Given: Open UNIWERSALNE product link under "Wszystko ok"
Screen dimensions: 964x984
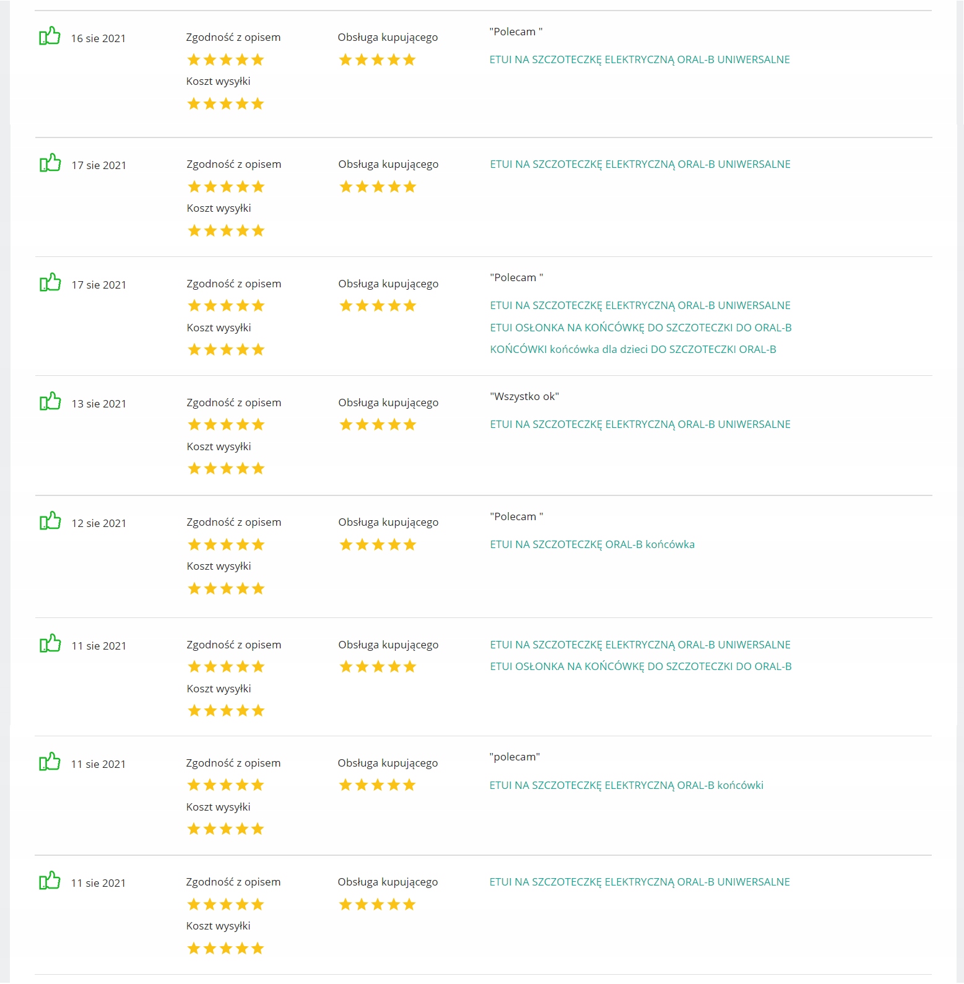Looking at the screenshot, I should (640, 424).
